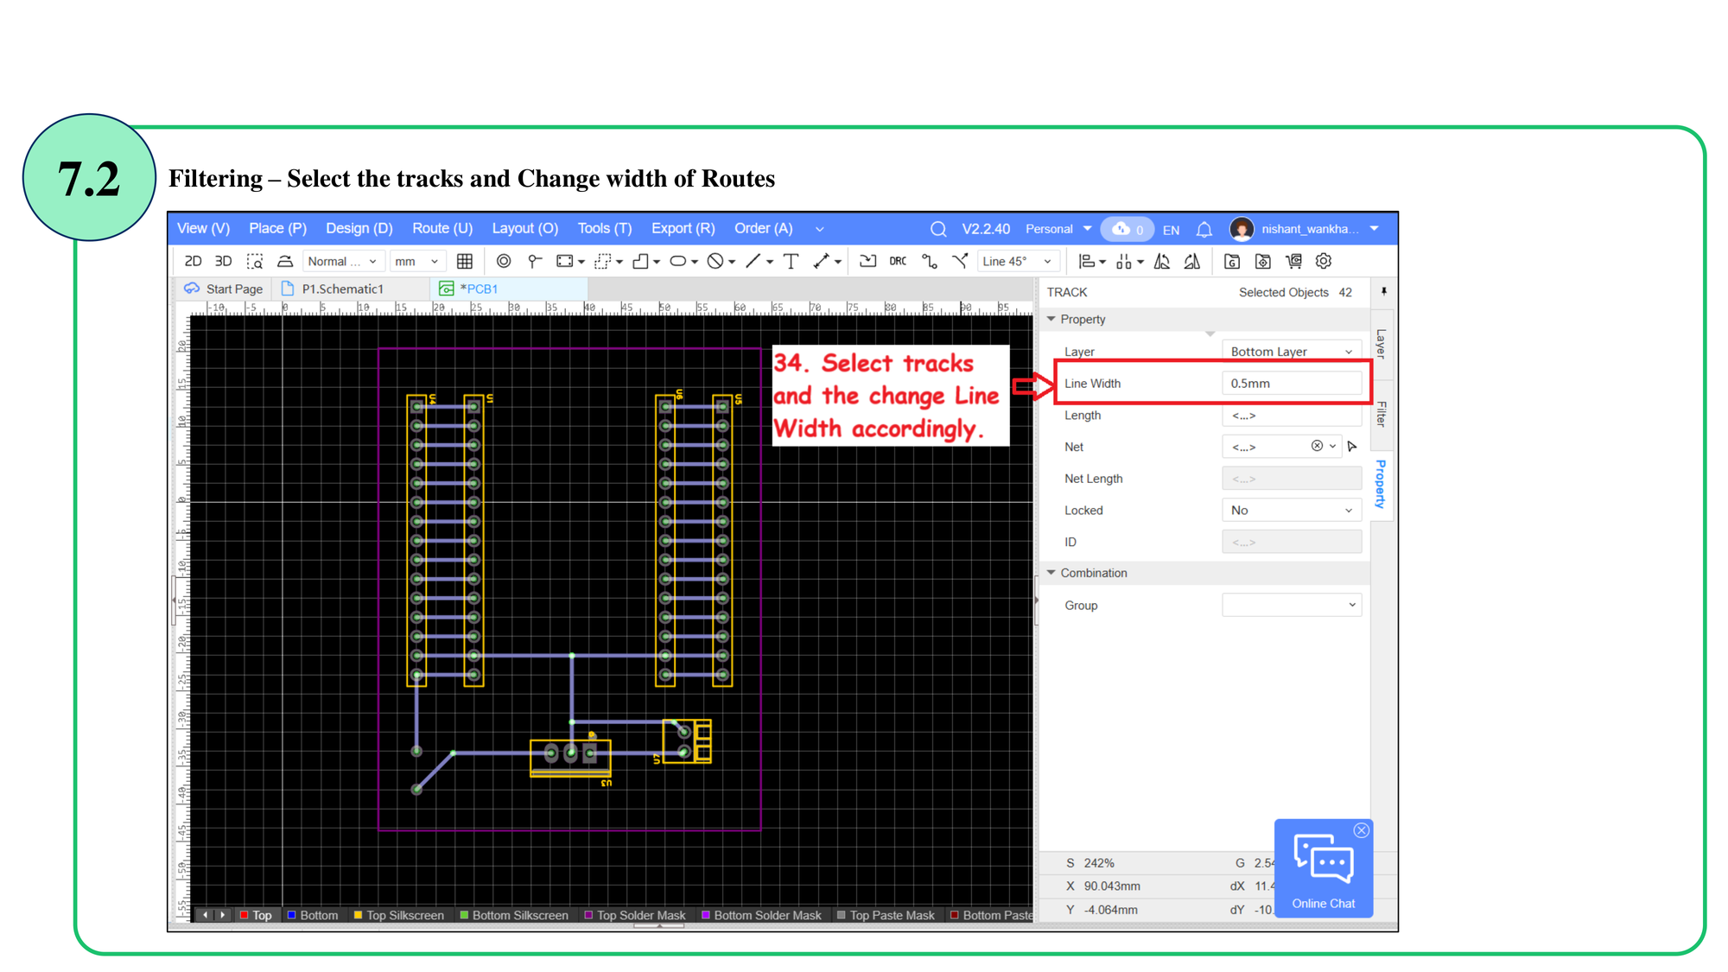Run the DRC check
Screen dimensions: 1728x972
(x=899, y=261)
